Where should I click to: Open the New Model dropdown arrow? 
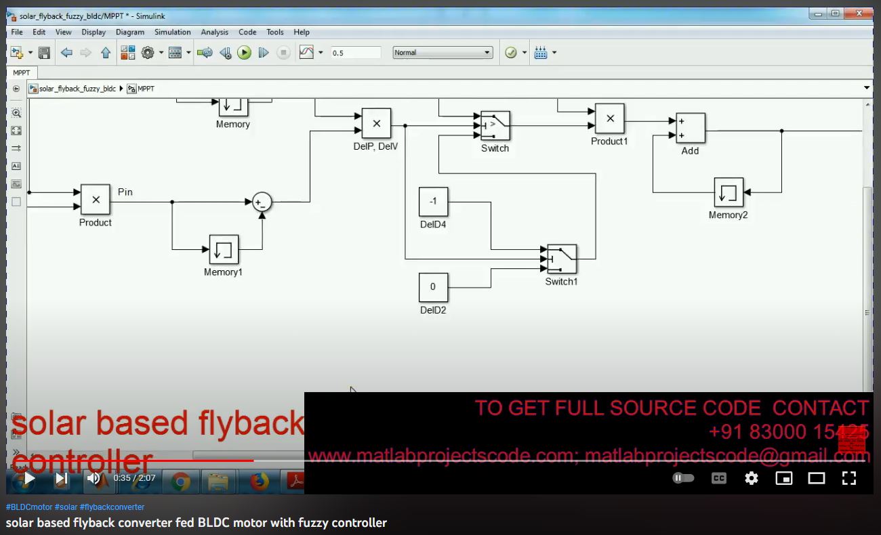30,53
